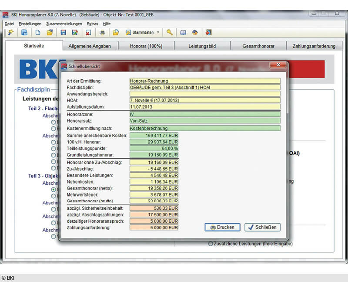Click the abzügl. Sicherheitseinbehalt value 536,33 EUR

(x=154, y=208)
